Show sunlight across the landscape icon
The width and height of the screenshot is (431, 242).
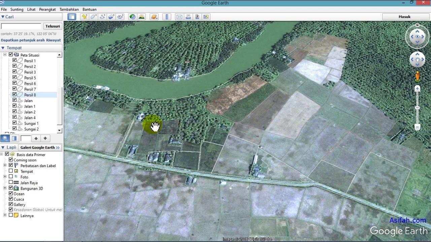(142, 17)
